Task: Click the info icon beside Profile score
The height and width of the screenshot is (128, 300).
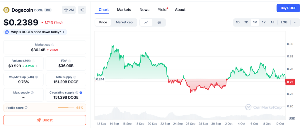Action: pyautogui.click(x=26, y=108)
